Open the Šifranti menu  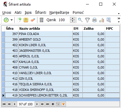[41, 13]
